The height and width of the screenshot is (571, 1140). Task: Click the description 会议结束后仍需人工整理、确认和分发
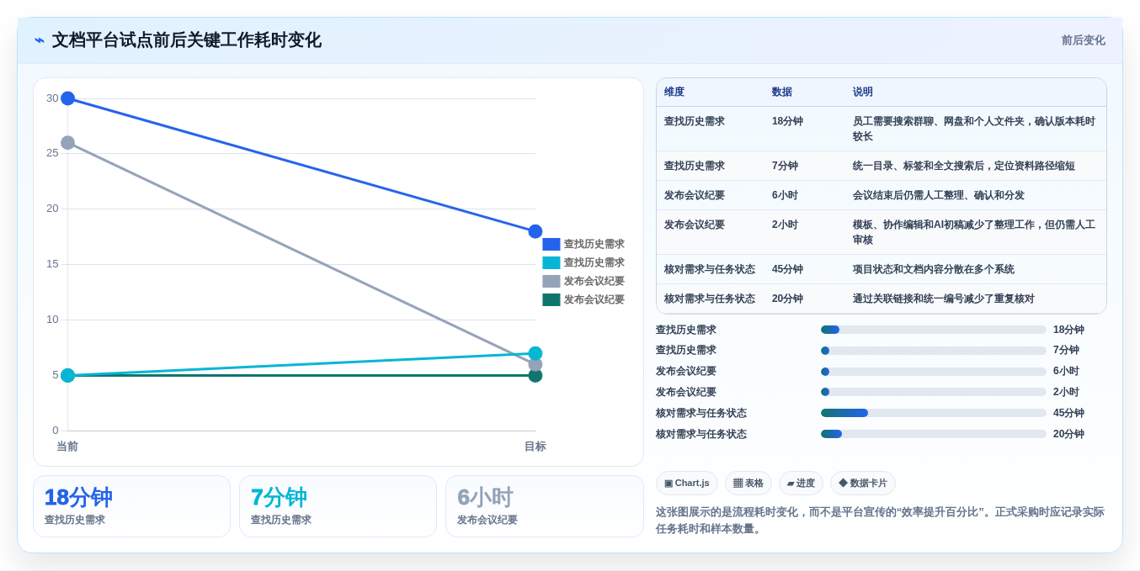click(939, 196)
